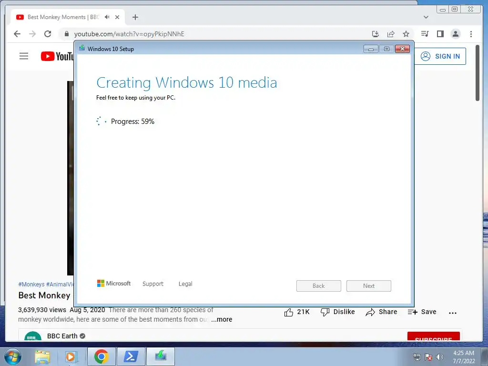
Task: Share this page icon in Chrome
Action: [391, 34]
